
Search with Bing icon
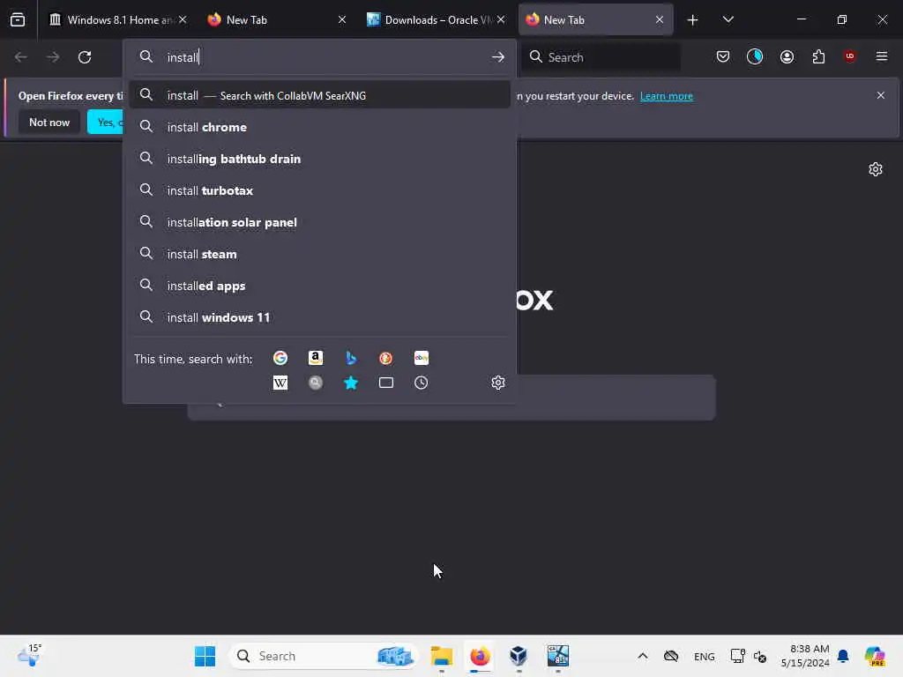(x=351, y=358)
